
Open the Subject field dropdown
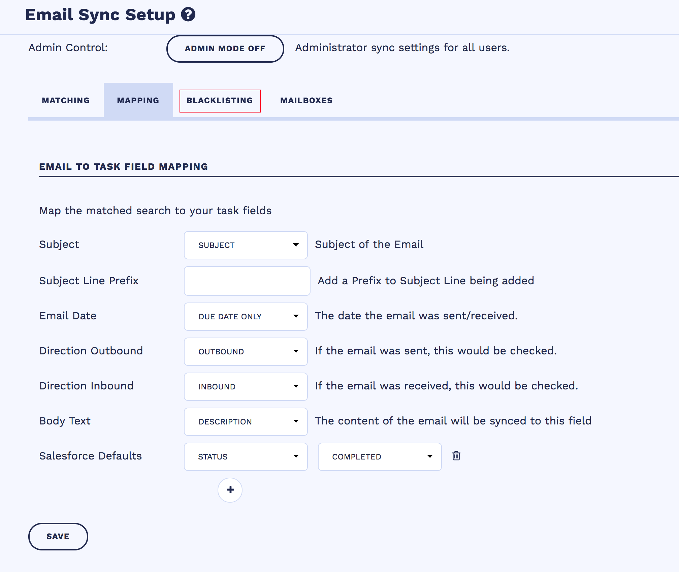(x=246, y=245)
